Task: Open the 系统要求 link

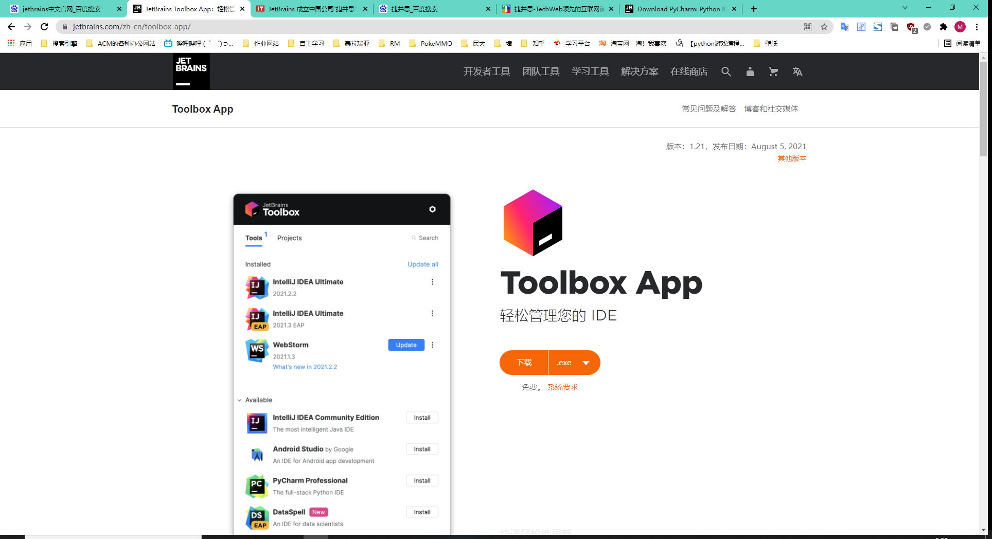Action: coord(563,387)
